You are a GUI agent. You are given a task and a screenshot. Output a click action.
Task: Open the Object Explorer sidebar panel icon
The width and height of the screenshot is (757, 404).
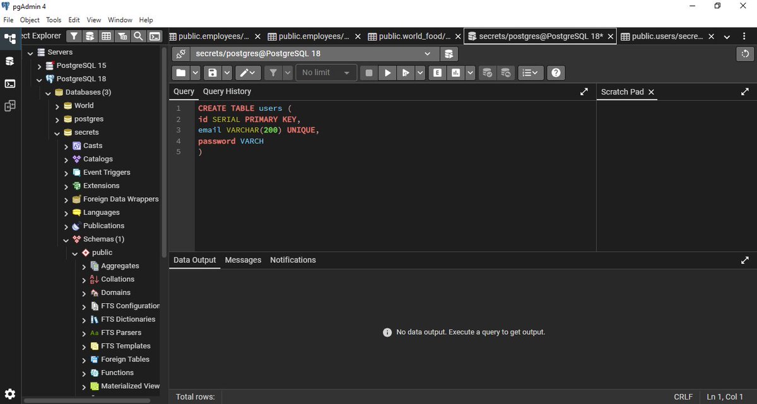click(9, 38)
